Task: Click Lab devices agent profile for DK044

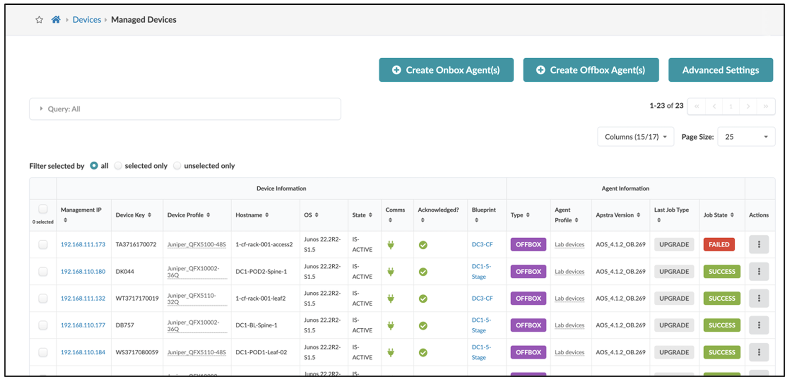Action: 569,272
